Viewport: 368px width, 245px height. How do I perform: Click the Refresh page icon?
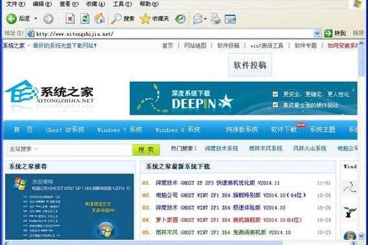point(85,19)
